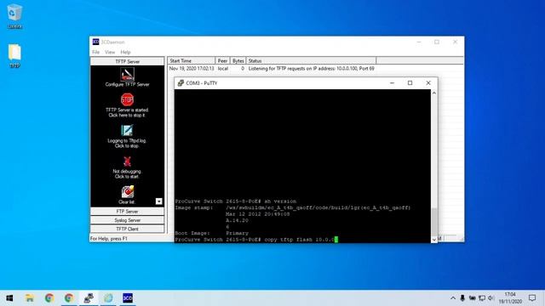Click the 'Boot Image: Primary' terminal line
545x306 pixels.
pos(212,233)
